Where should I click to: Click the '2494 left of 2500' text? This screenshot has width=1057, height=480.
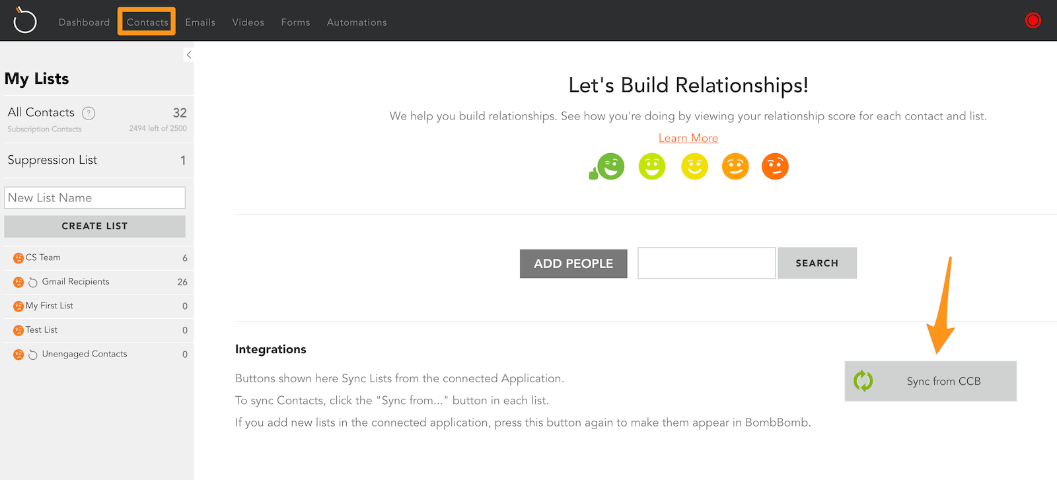point(158,129)
